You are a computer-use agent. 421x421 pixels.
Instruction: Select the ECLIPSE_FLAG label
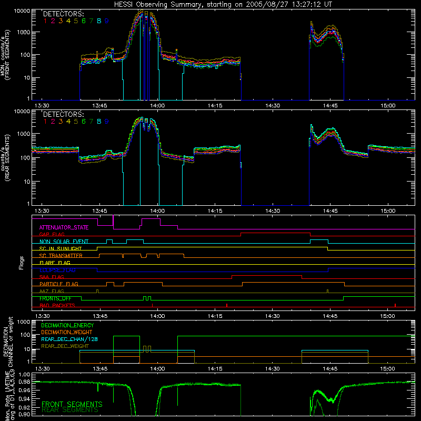coord(57,270)
